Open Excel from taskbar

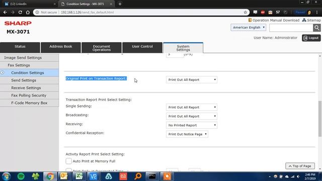point(79,176)
